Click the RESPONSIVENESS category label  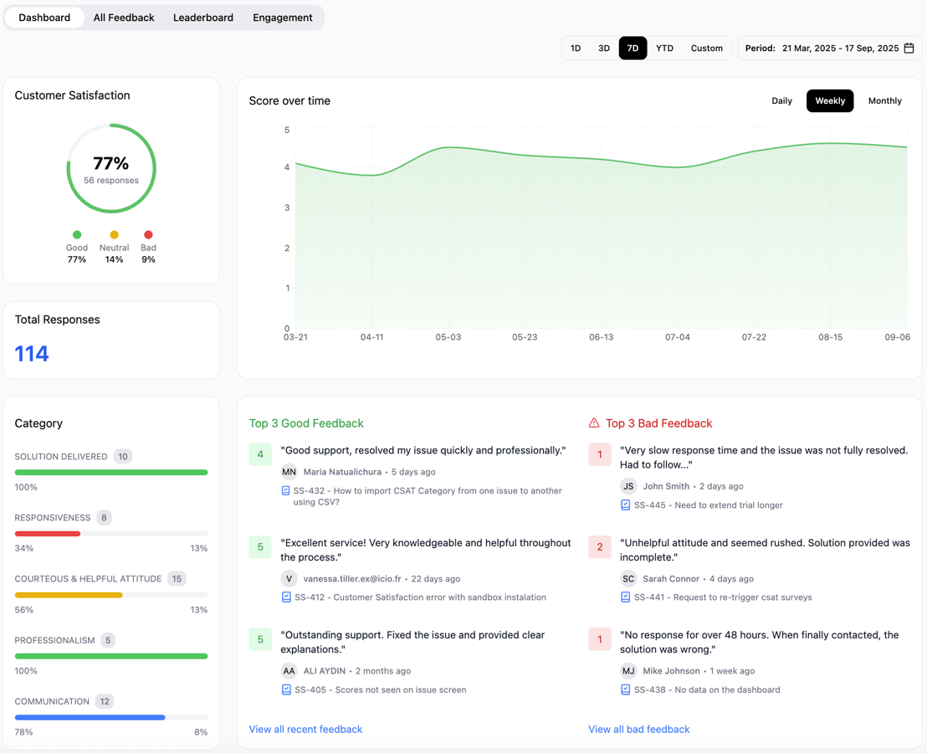click(53, 518)
